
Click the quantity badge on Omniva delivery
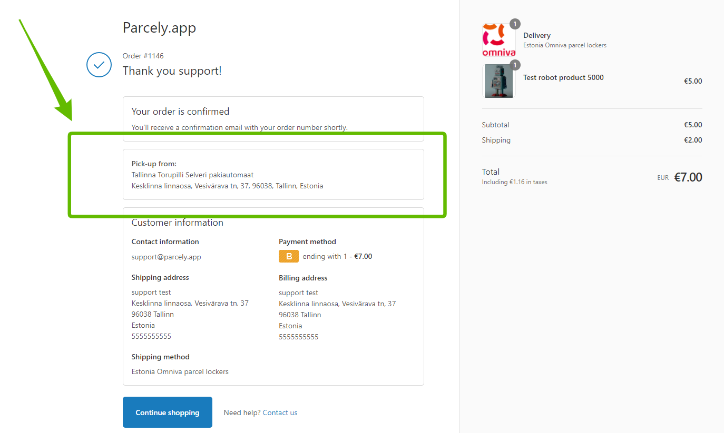pyautogui.click(x=515, y=24)
